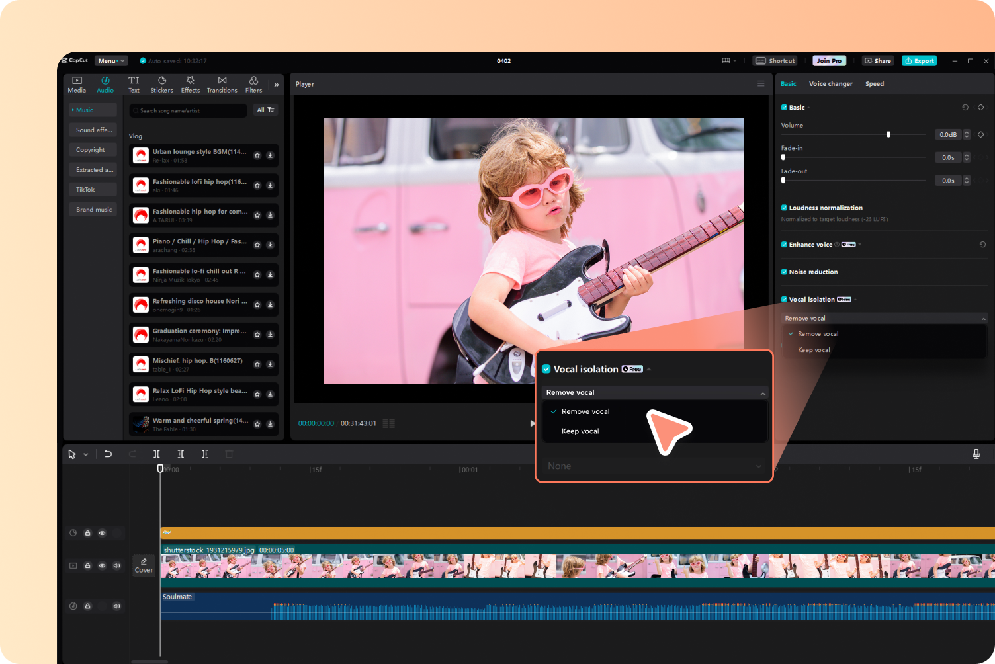Adjust the Fade-in value stepper arrows

[967, 157]
